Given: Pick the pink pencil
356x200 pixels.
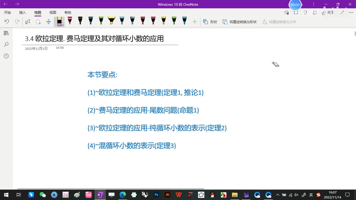Looking at the screenshot, I should pyautogui.click(x=70, y=21).
